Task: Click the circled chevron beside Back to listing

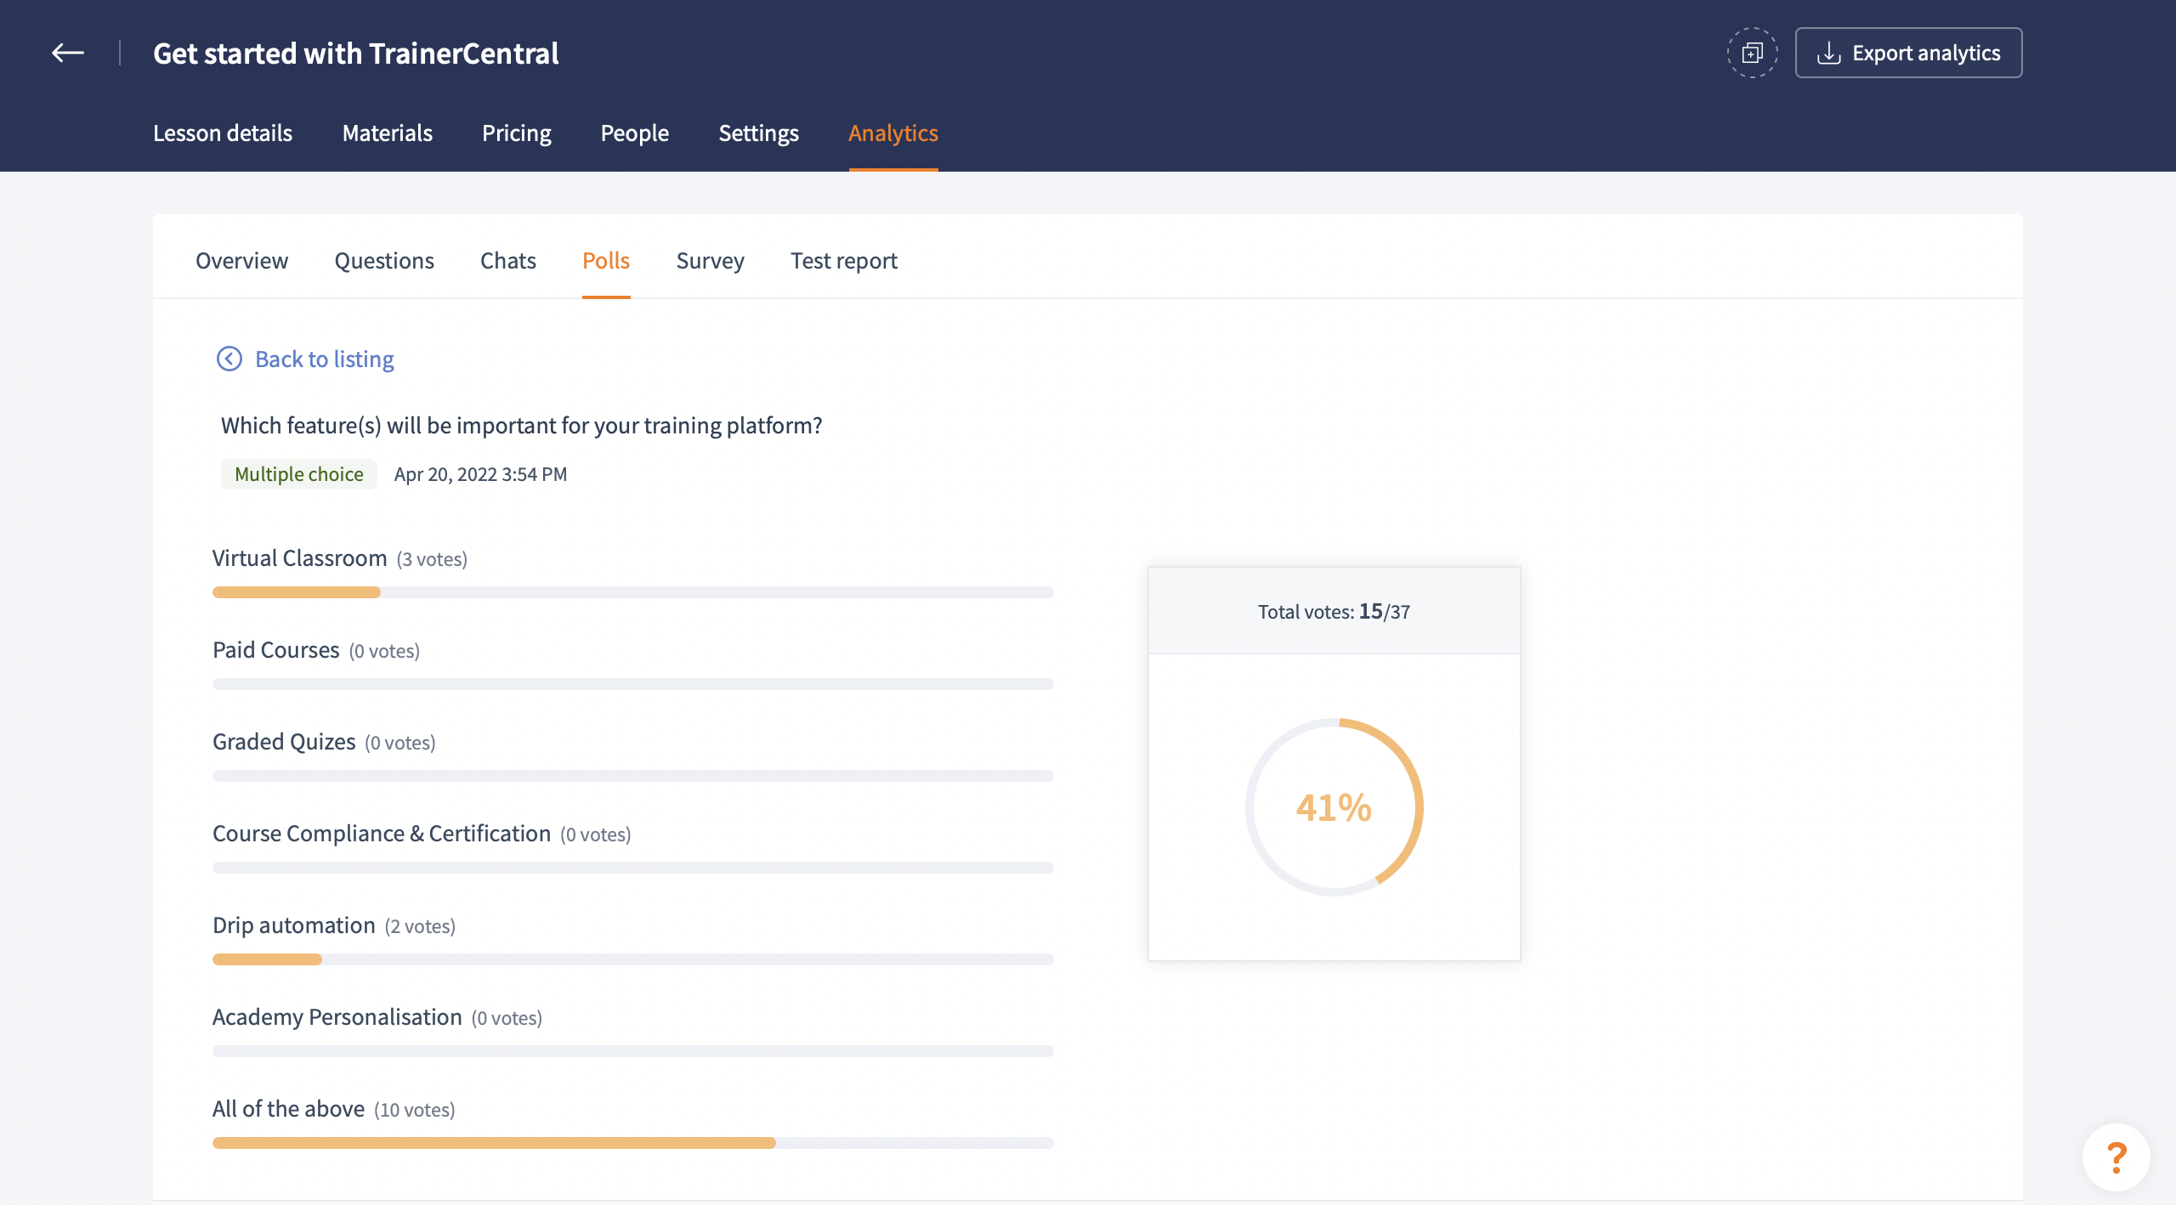Action: click(x=229, y=359)
